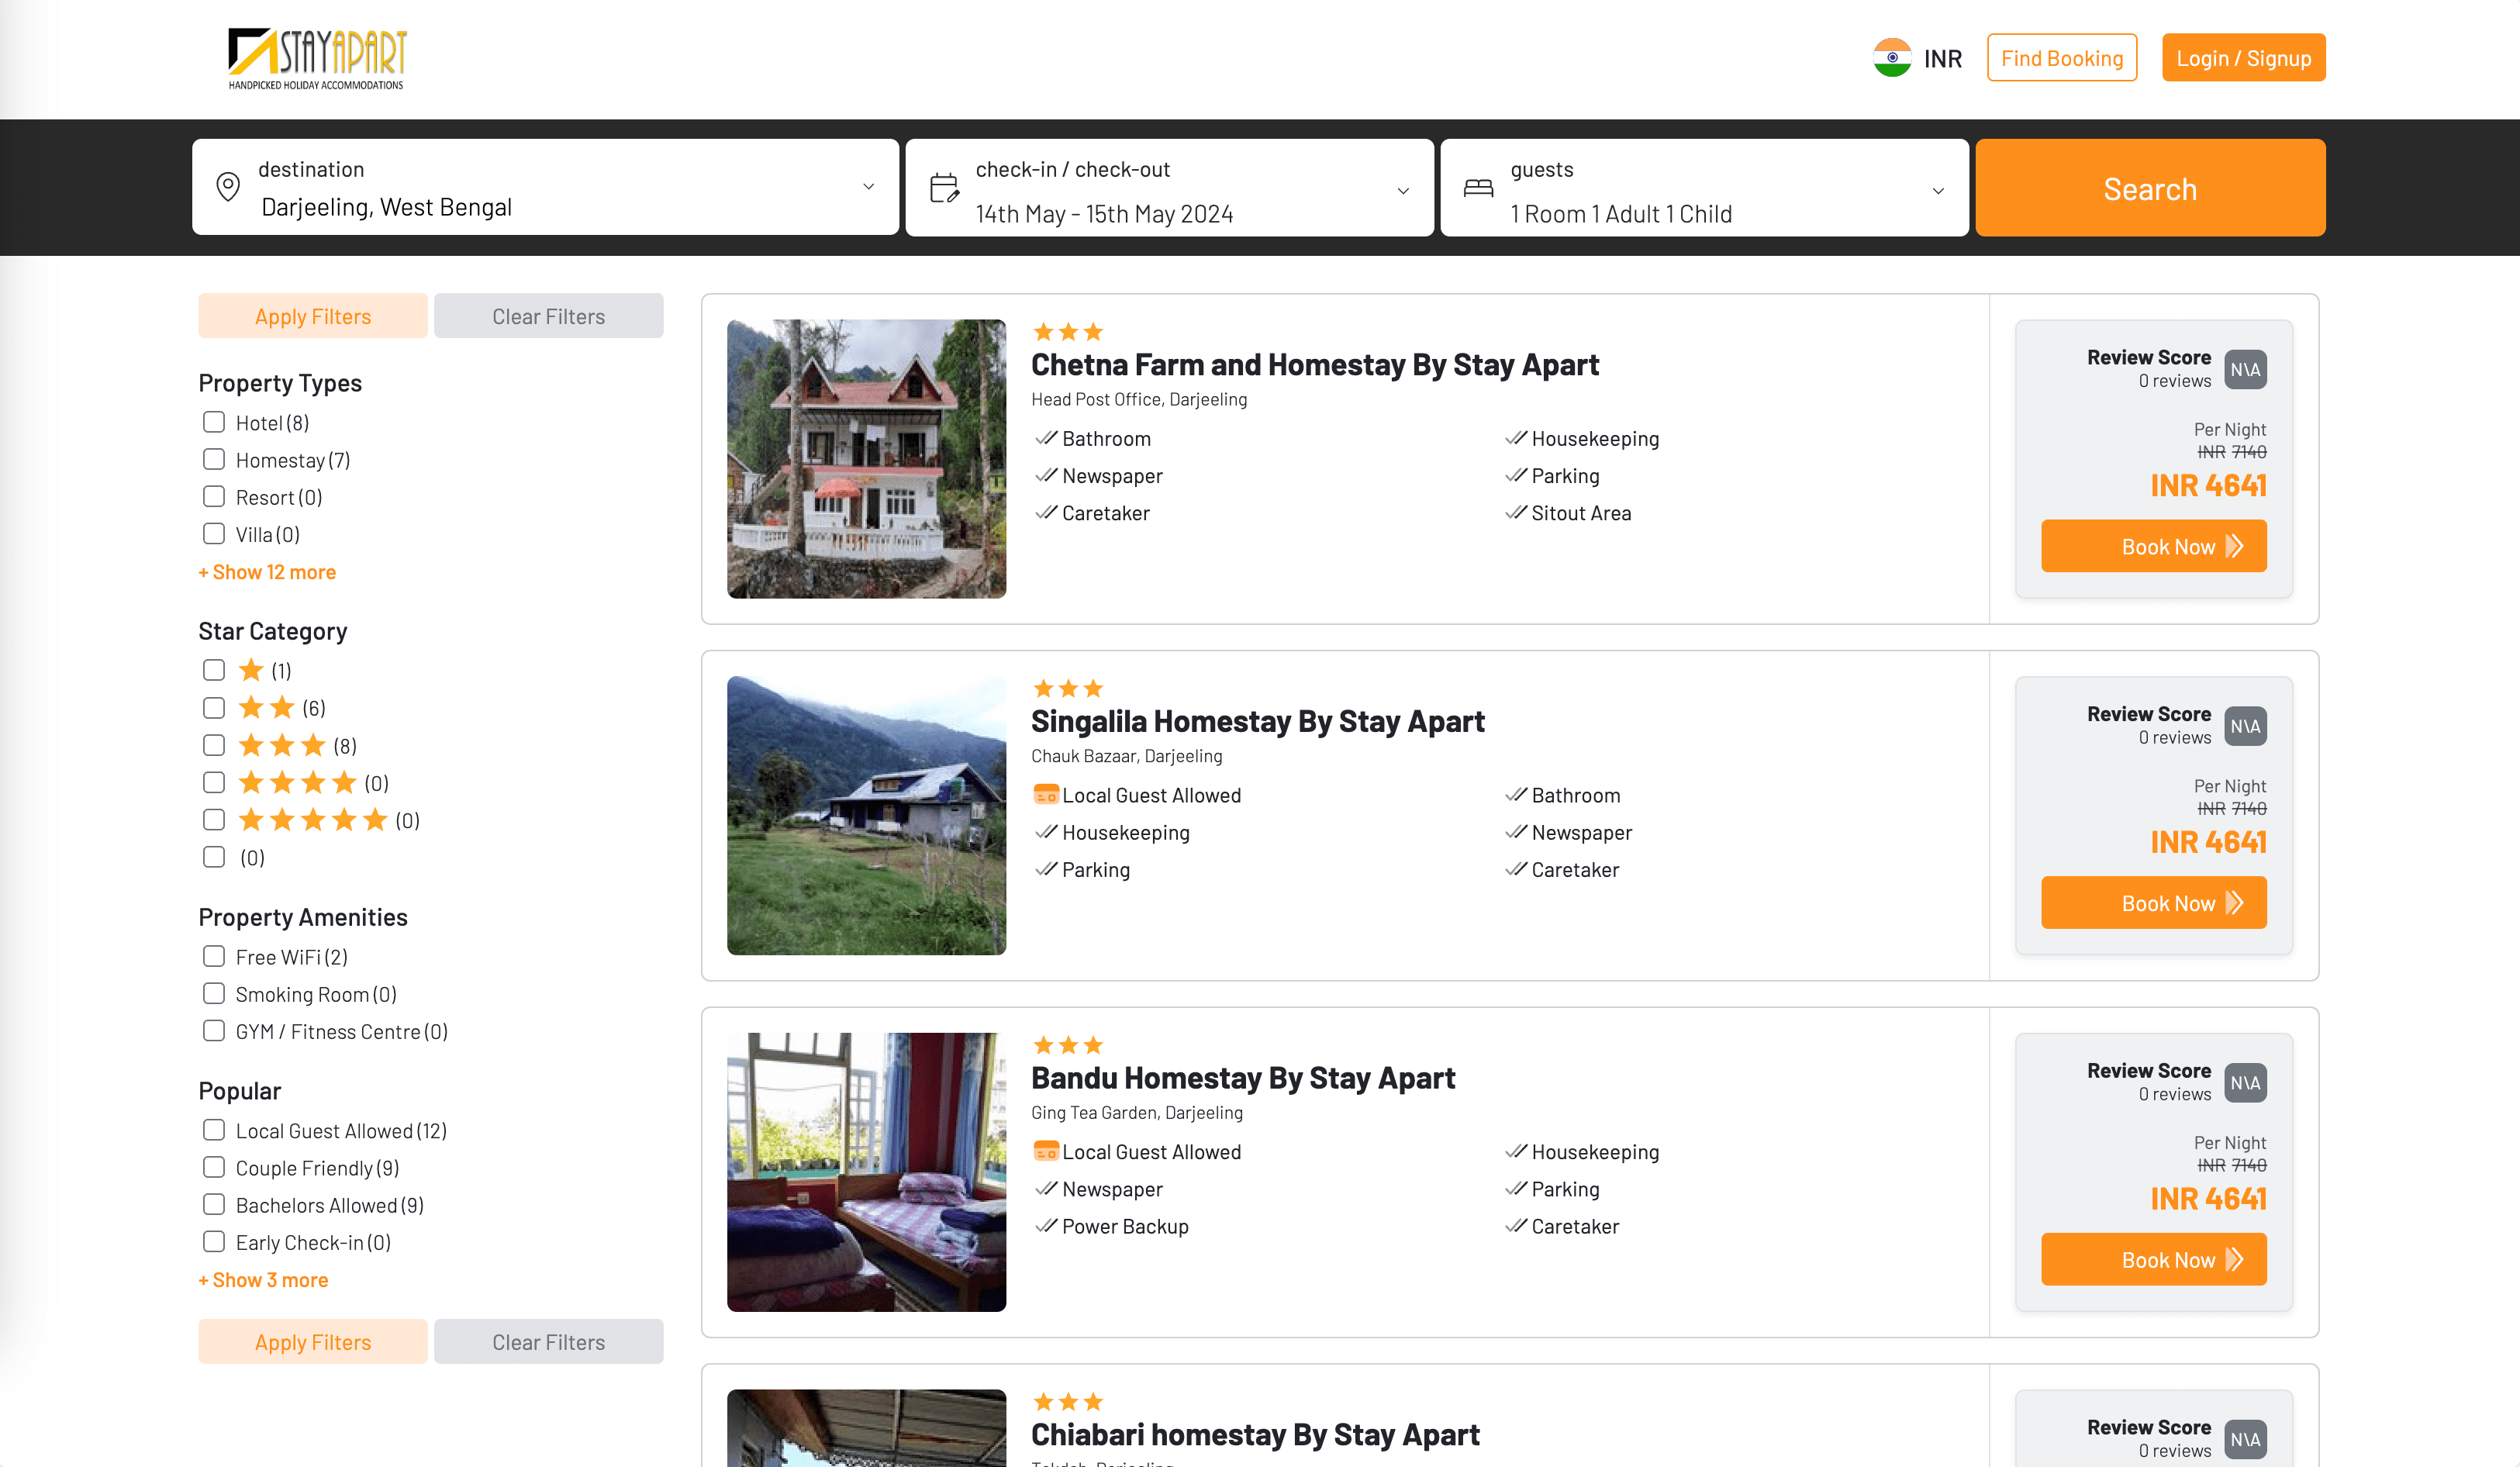Click the destination location pin icon
The image size is (2520, 1467).
(x=229, y=187)
